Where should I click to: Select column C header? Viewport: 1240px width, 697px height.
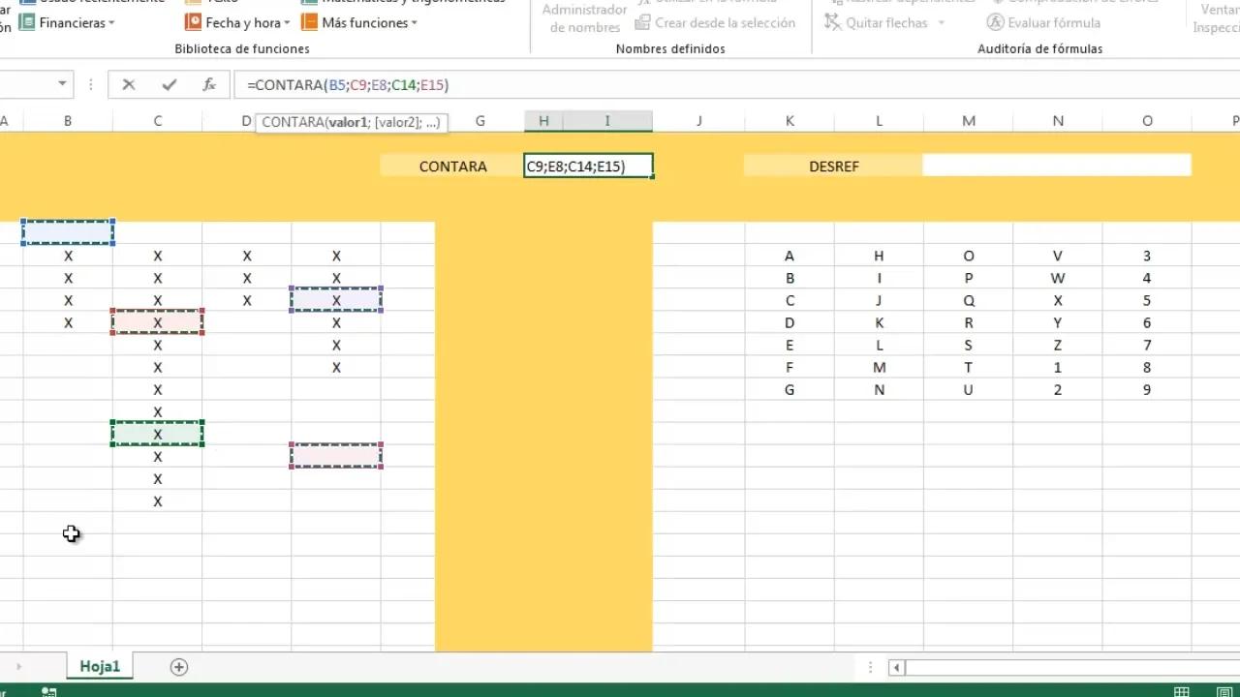(x=157, y=121)
